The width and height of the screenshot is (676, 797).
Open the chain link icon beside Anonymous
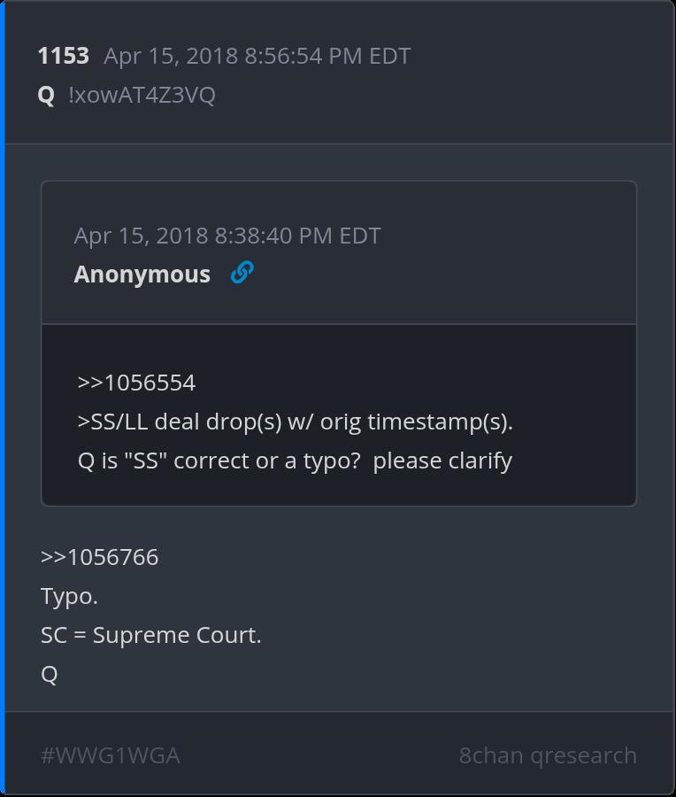coord(242,274)
